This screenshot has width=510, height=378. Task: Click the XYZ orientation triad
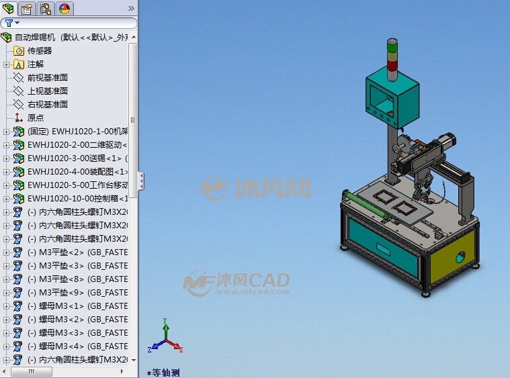(x=165, y=336)
